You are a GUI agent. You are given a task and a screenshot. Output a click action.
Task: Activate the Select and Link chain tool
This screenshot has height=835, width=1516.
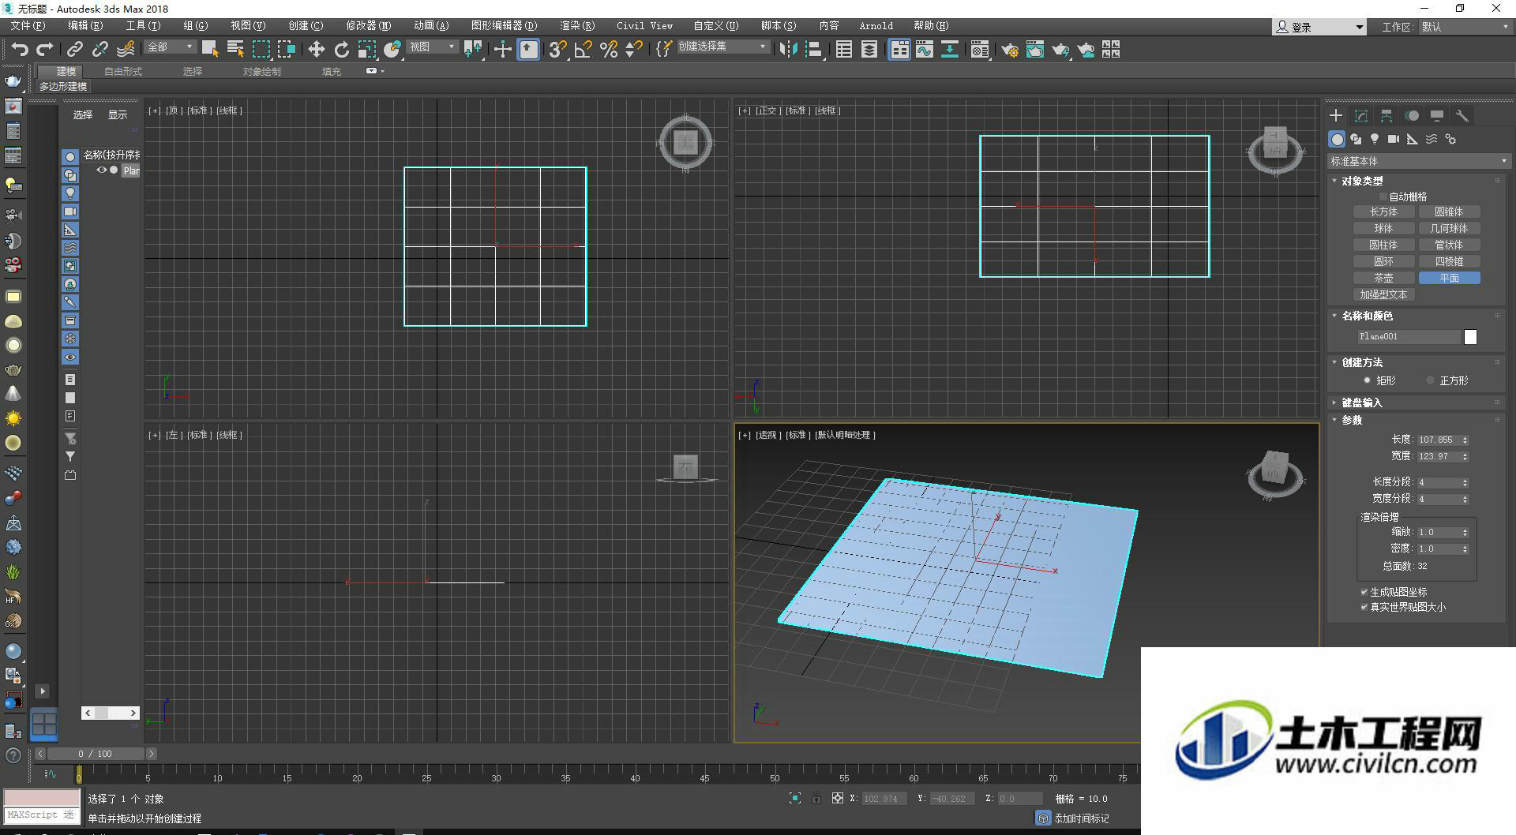point(74,50)
